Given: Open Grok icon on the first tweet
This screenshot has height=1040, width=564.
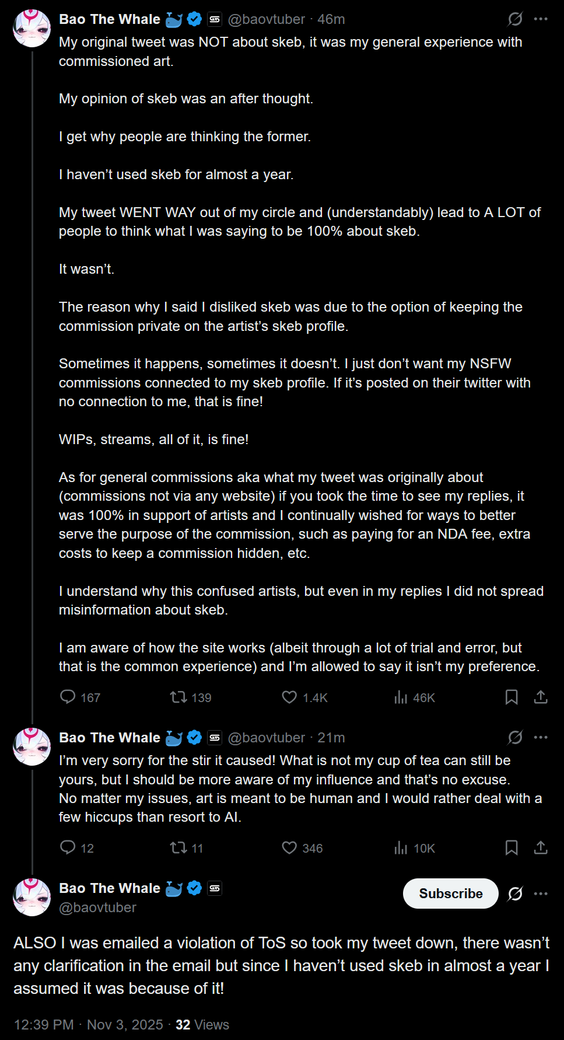Looking at the screenshot, I should pyautogui.click(x=515, y=19).
